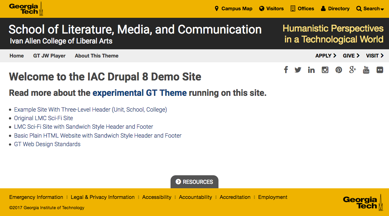Expand the Search dropdown
389x216 pixels.
[x=370, y=9]
